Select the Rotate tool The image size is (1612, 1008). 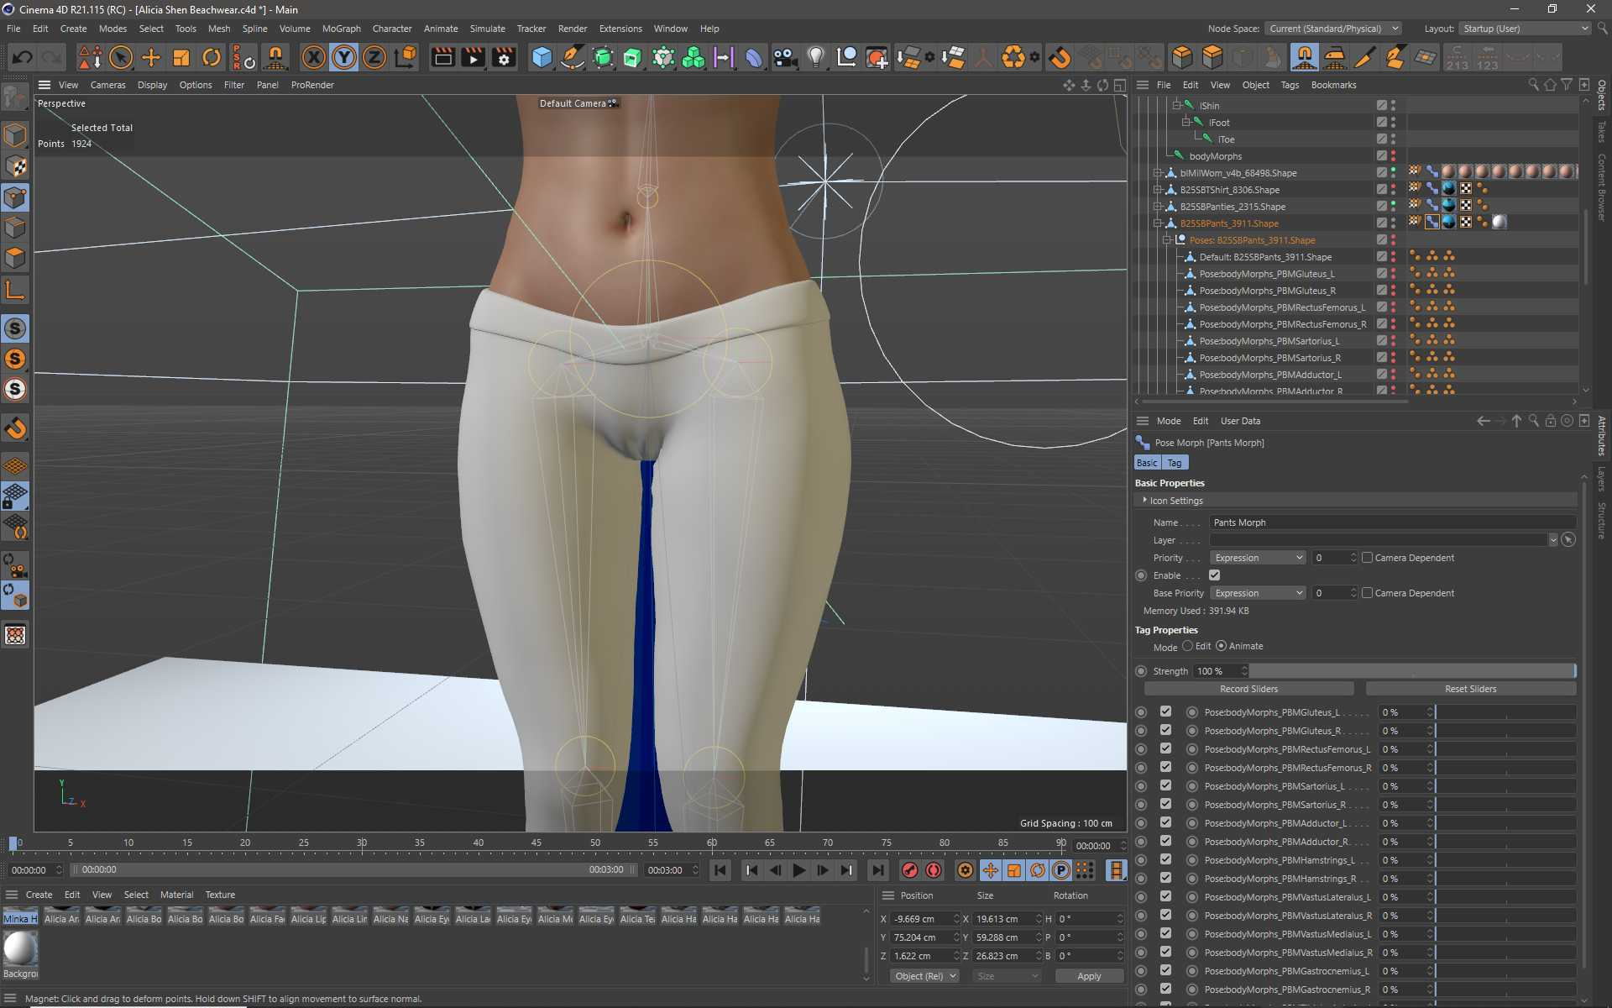(212, 57)
